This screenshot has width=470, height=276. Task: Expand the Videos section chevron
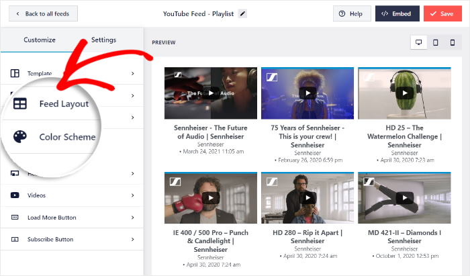coord(133,195)
